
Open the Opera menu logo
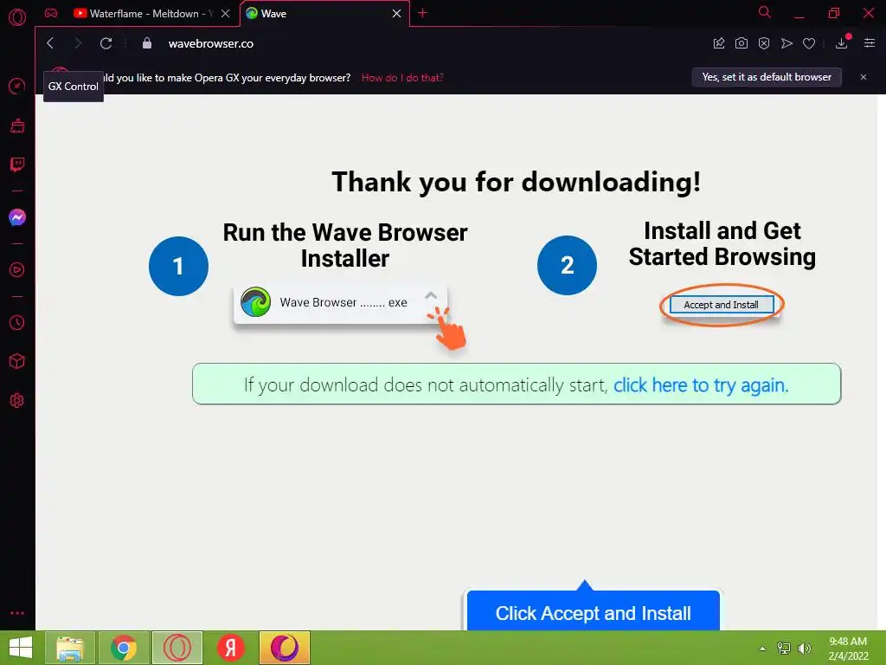tap(17, 17)
